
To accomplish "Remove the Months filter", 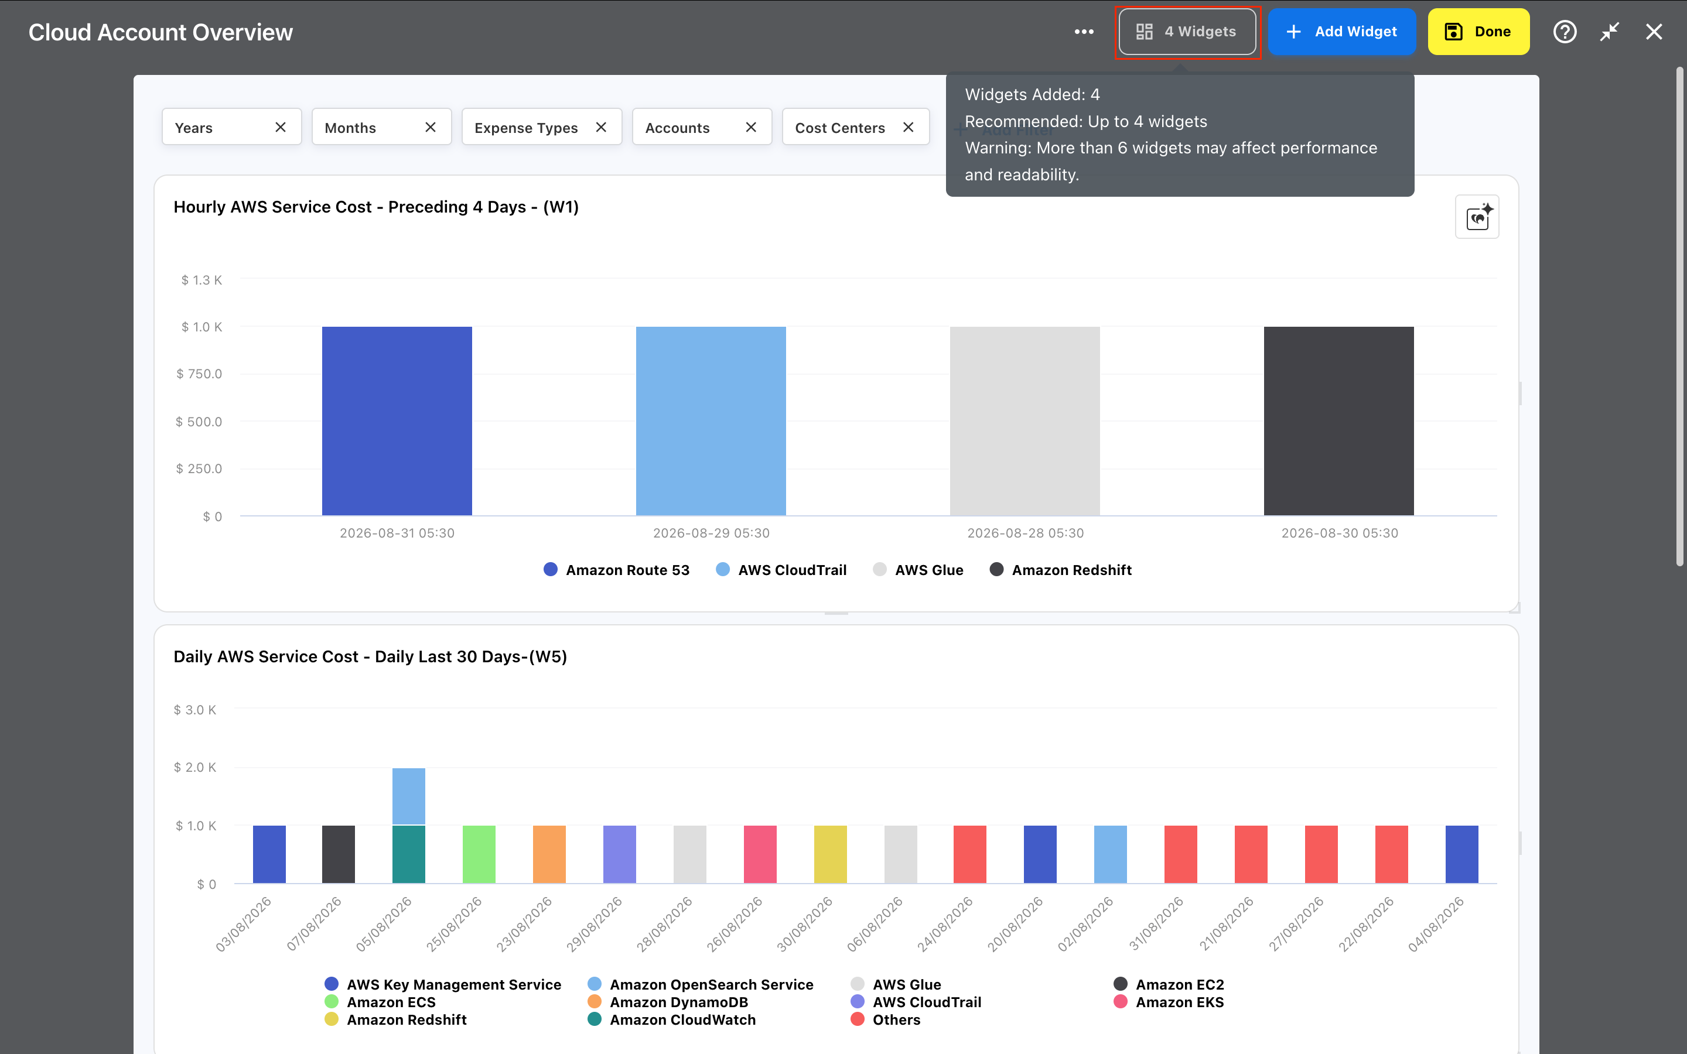I will (430, 127).
